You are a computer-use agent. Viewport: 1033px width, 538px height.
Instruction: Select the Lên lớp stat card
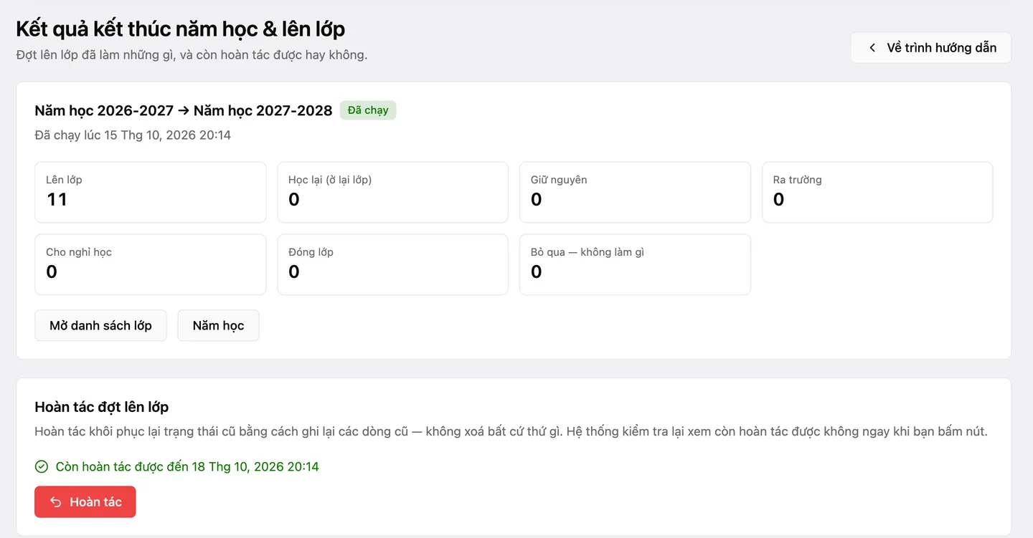pyautogui.click(x=151, y=192)
